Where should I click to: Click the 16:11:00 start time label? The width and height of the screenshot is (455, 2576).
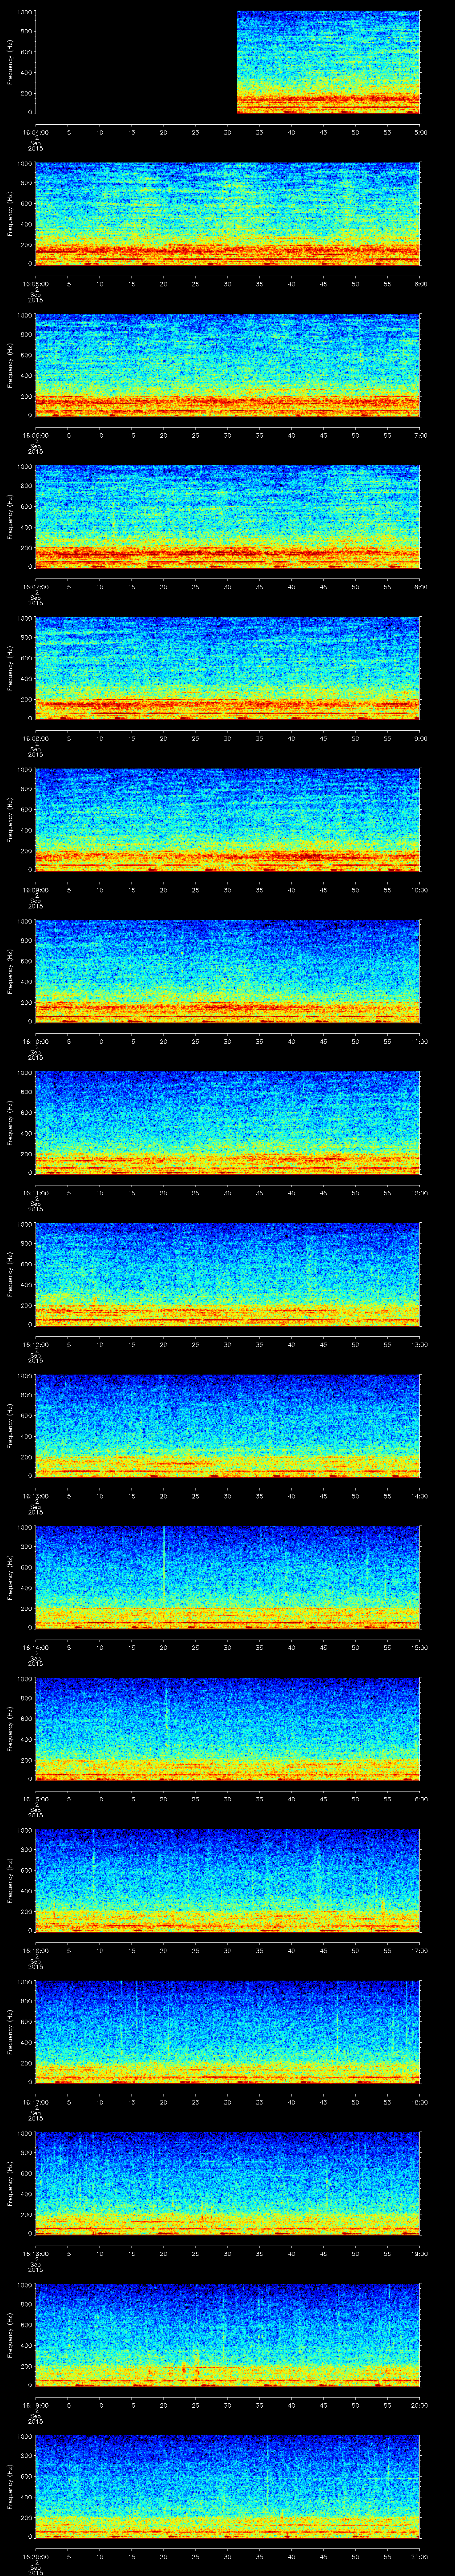click(35, 1193)
